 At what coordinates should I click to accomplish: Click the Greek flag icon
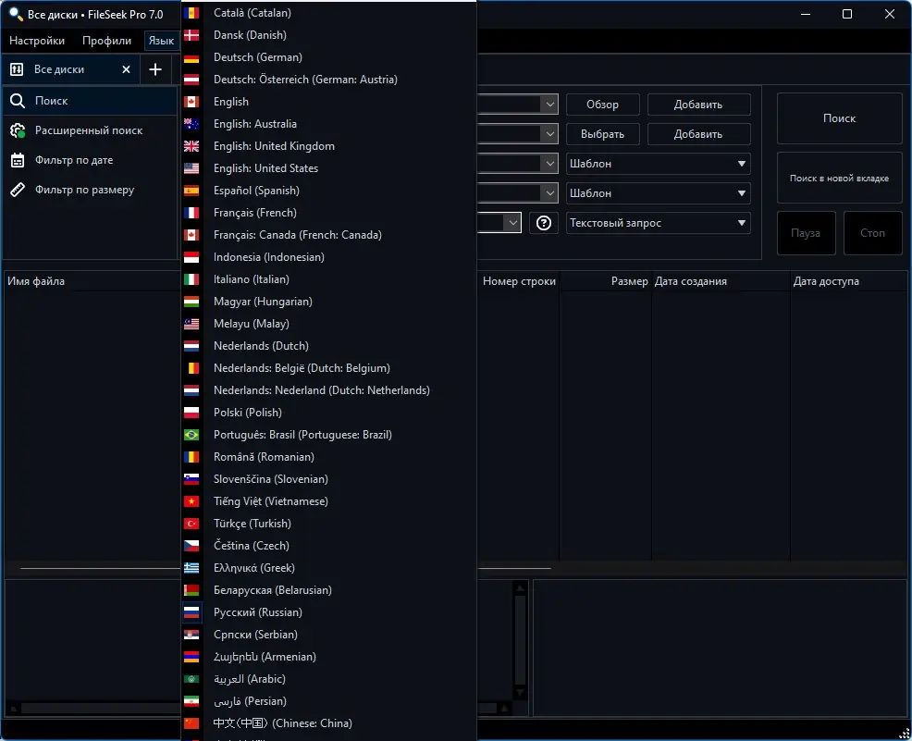(191, 568)
